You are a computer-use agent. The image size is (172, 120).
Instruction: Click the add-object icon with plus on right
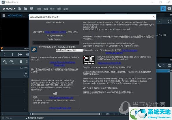(x=159, y=66)
